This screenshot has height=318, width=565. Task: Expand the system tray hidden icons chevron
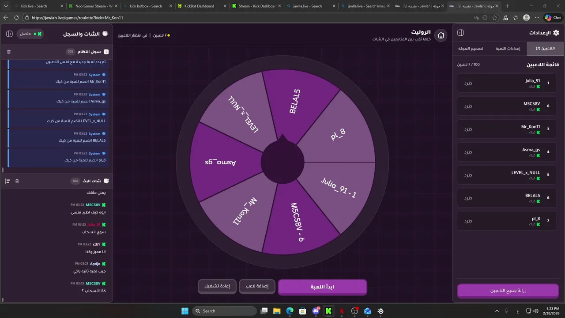tap(497, 311)
